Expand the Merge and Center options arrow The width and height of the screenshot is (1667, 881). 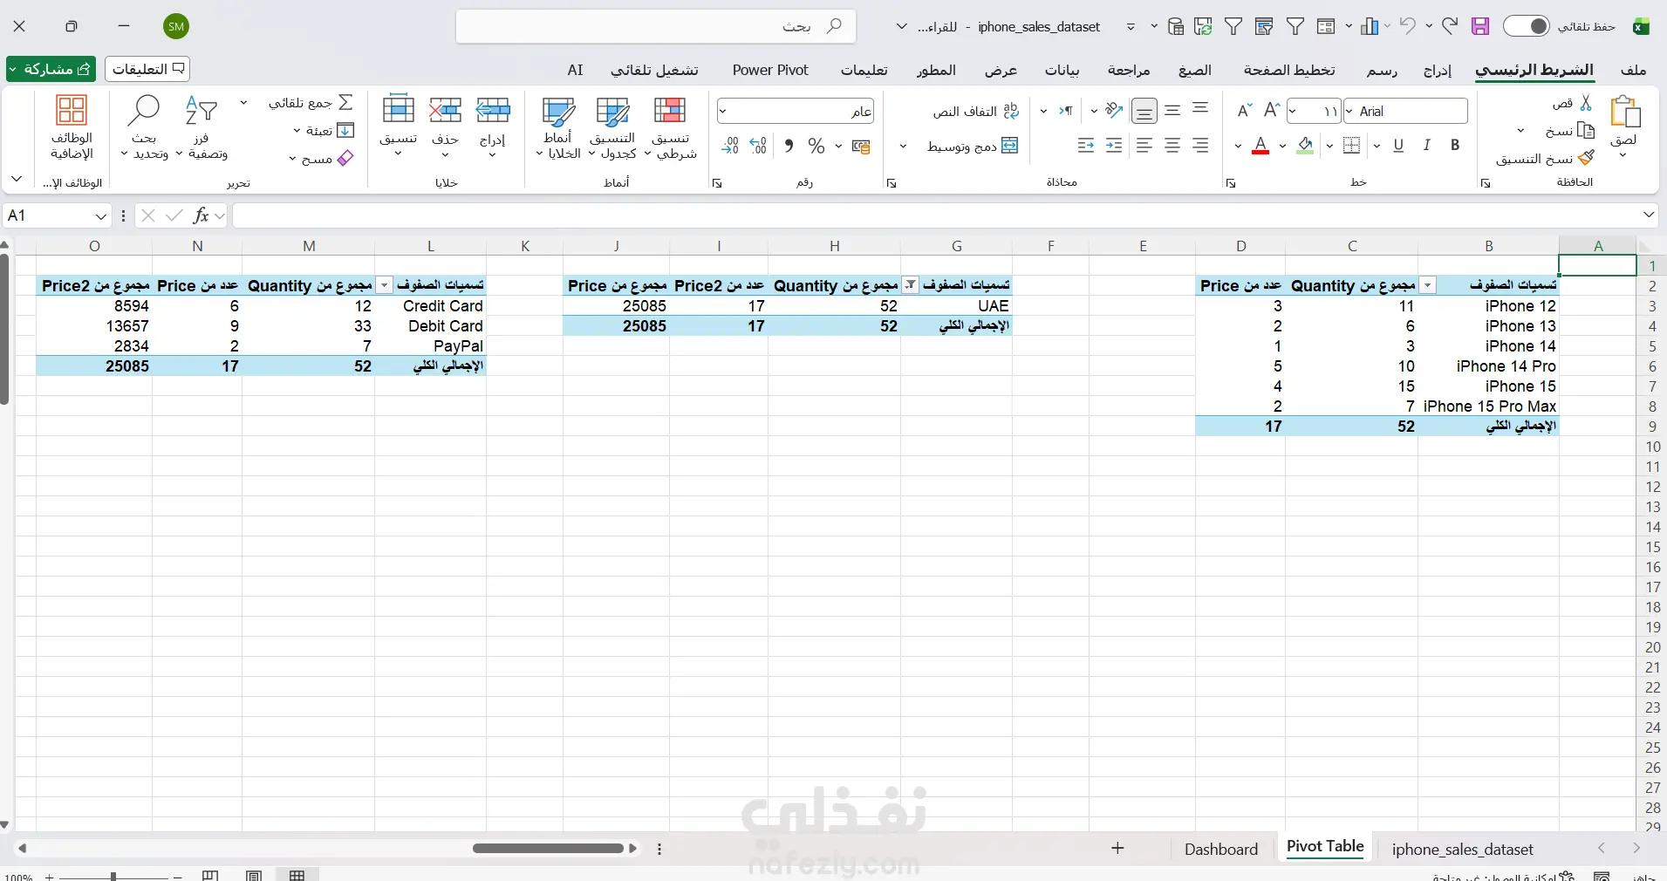(x=903, y=146)
